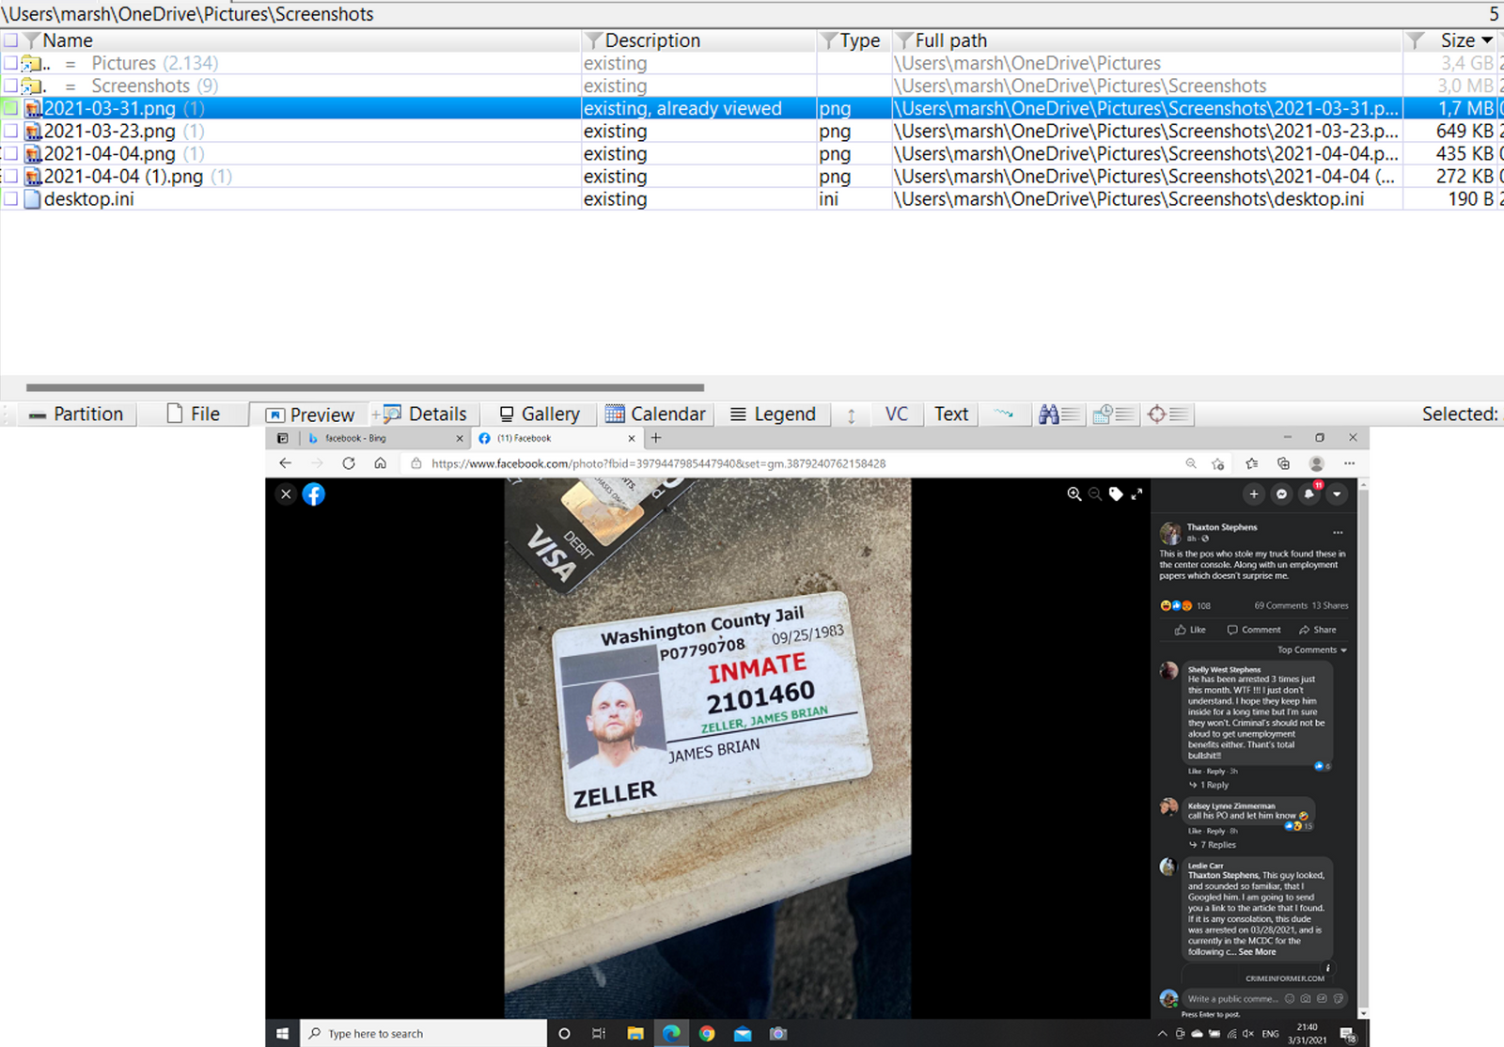Open the Type column filter funnel
The height and width of the screenshot is (1047, 1504).
tap(828, 40)
